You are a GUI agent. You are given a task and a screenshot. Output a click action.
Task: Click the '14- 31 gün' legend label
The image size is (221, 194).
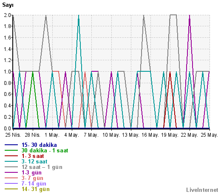pos(36,189)
